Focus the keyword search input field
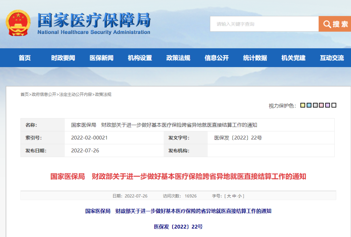 click(x=264, y=24)
